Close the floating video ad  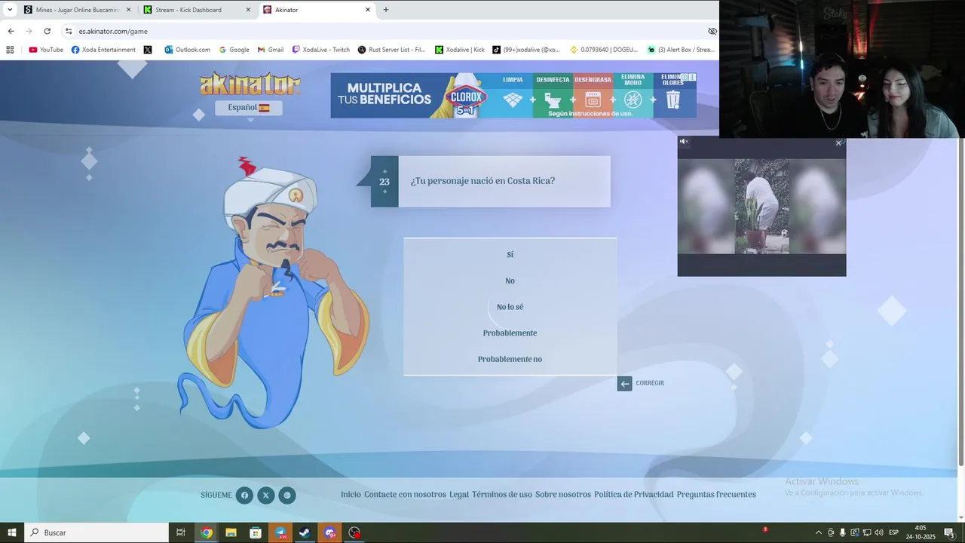pos(838,143)
